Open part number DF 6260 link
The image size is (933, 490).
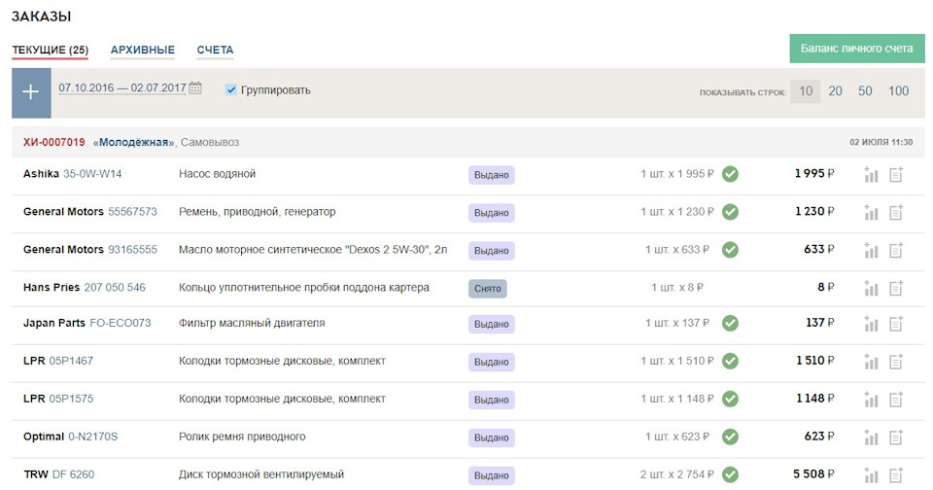(73, 474)
